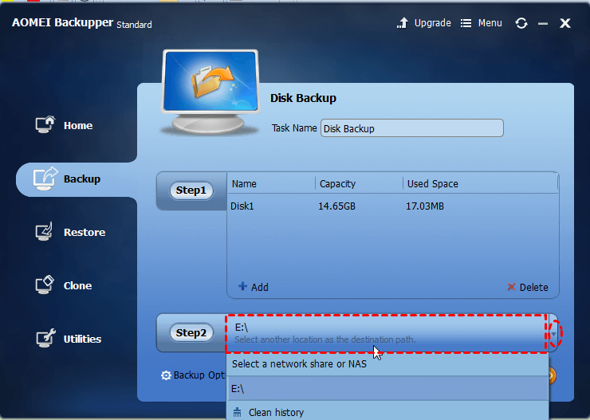The image size is (590, 420).
Task: Click the Clone monitor icon
Action: pos(45,285)
